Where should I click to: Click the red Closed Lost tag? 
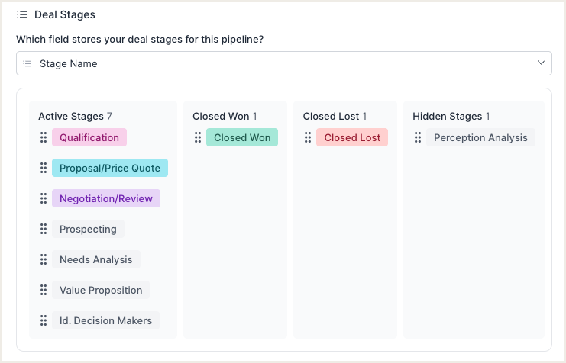click(352, 137)
